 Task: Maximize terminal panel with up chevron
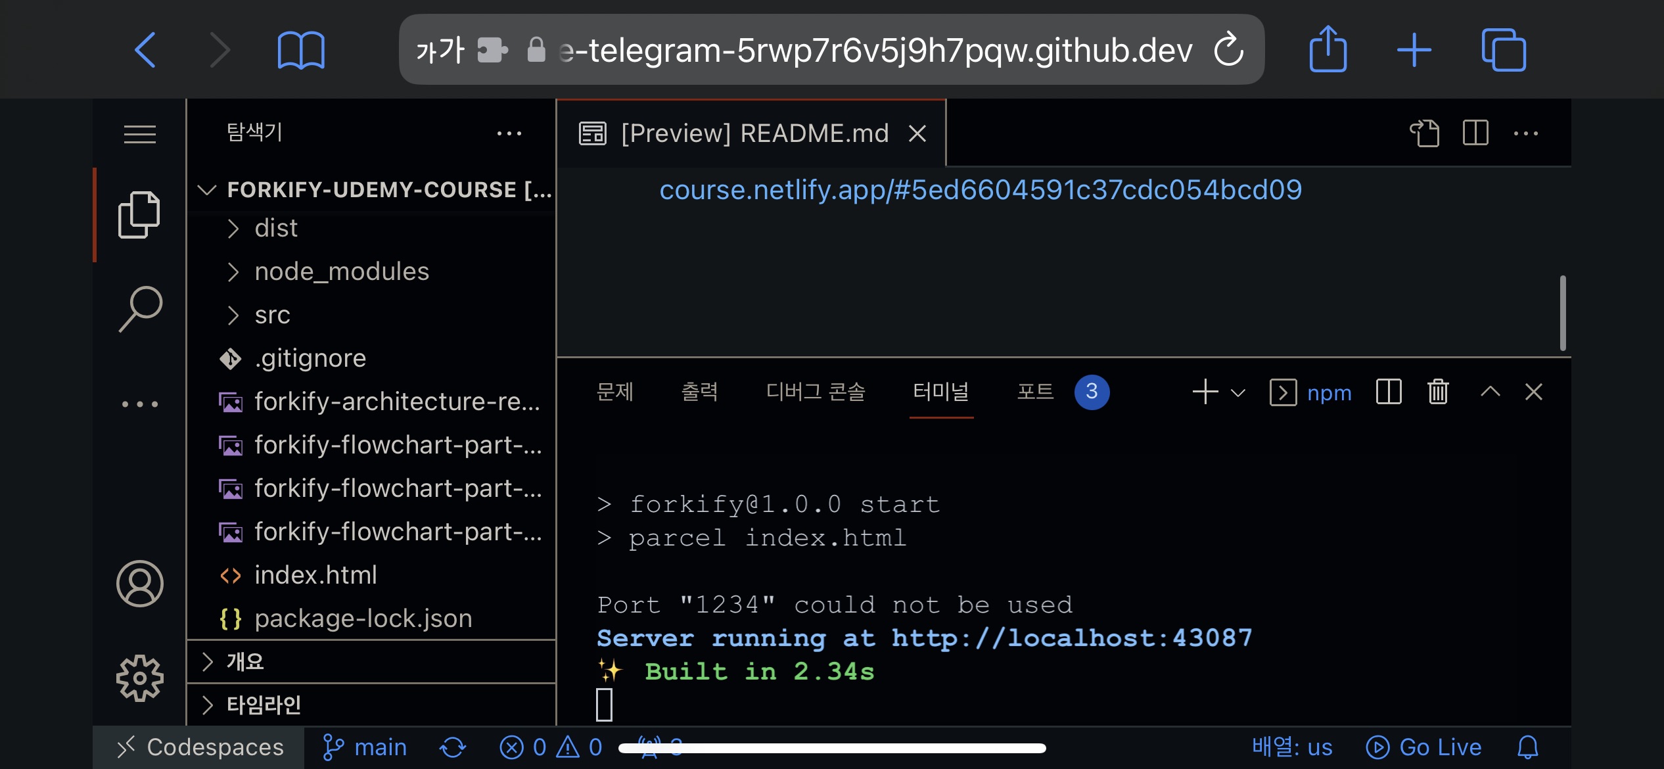(1490, 392)
